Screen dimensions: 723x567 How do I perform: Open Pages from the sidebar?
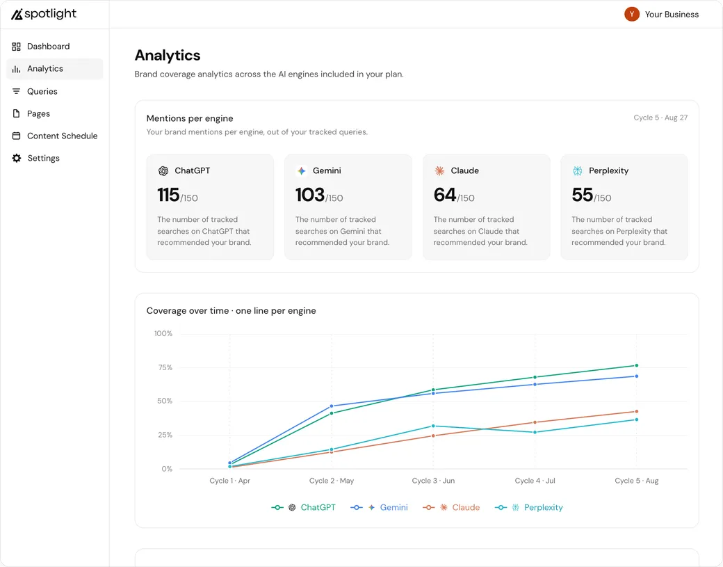pyautogui.click(x=54, y=113)
